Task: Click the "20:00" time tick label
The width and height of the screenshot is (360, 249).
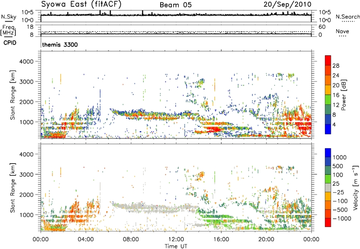Action: 266,240
